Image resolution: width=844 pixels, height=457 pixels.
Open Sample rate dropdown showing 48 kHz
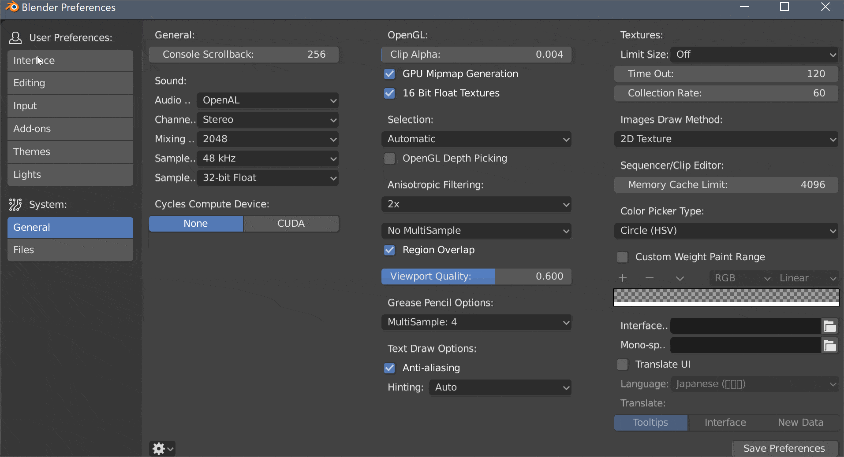coord(268,158)
